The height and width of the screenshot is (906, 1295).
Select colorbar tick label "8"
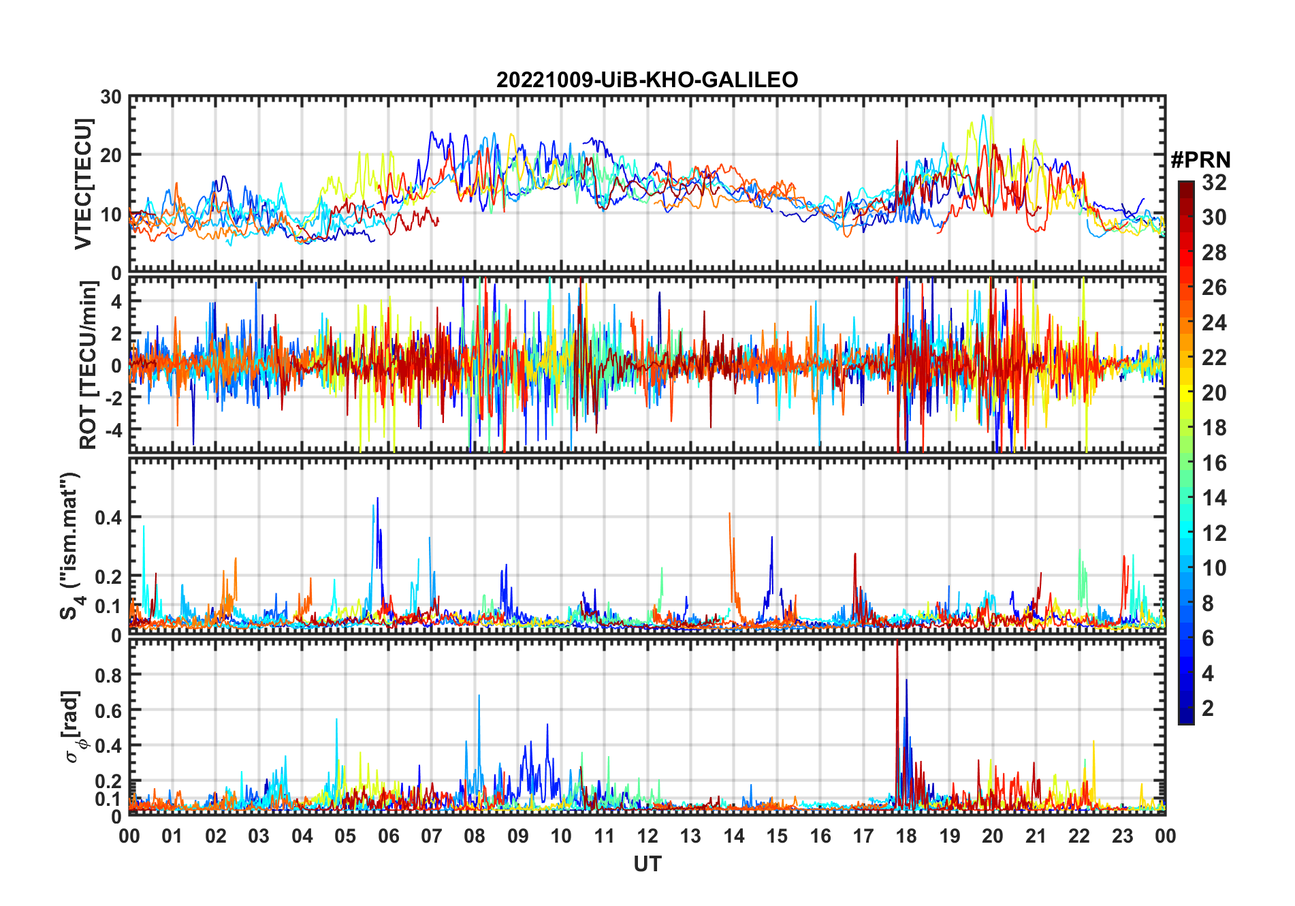(1208, 604)
